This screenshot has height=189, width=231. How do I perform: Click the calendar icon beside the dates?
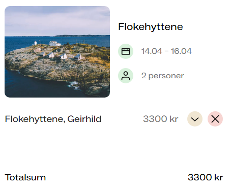pyautogui.click(x=126, y=51)
